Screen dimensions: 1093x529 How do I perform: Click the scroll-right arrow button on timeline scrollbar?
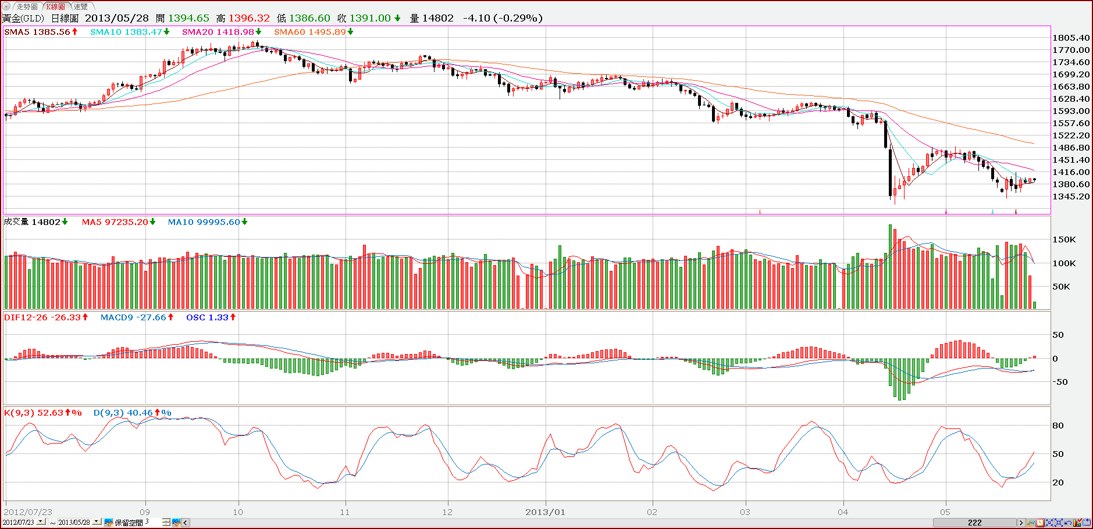(1021, 523)
